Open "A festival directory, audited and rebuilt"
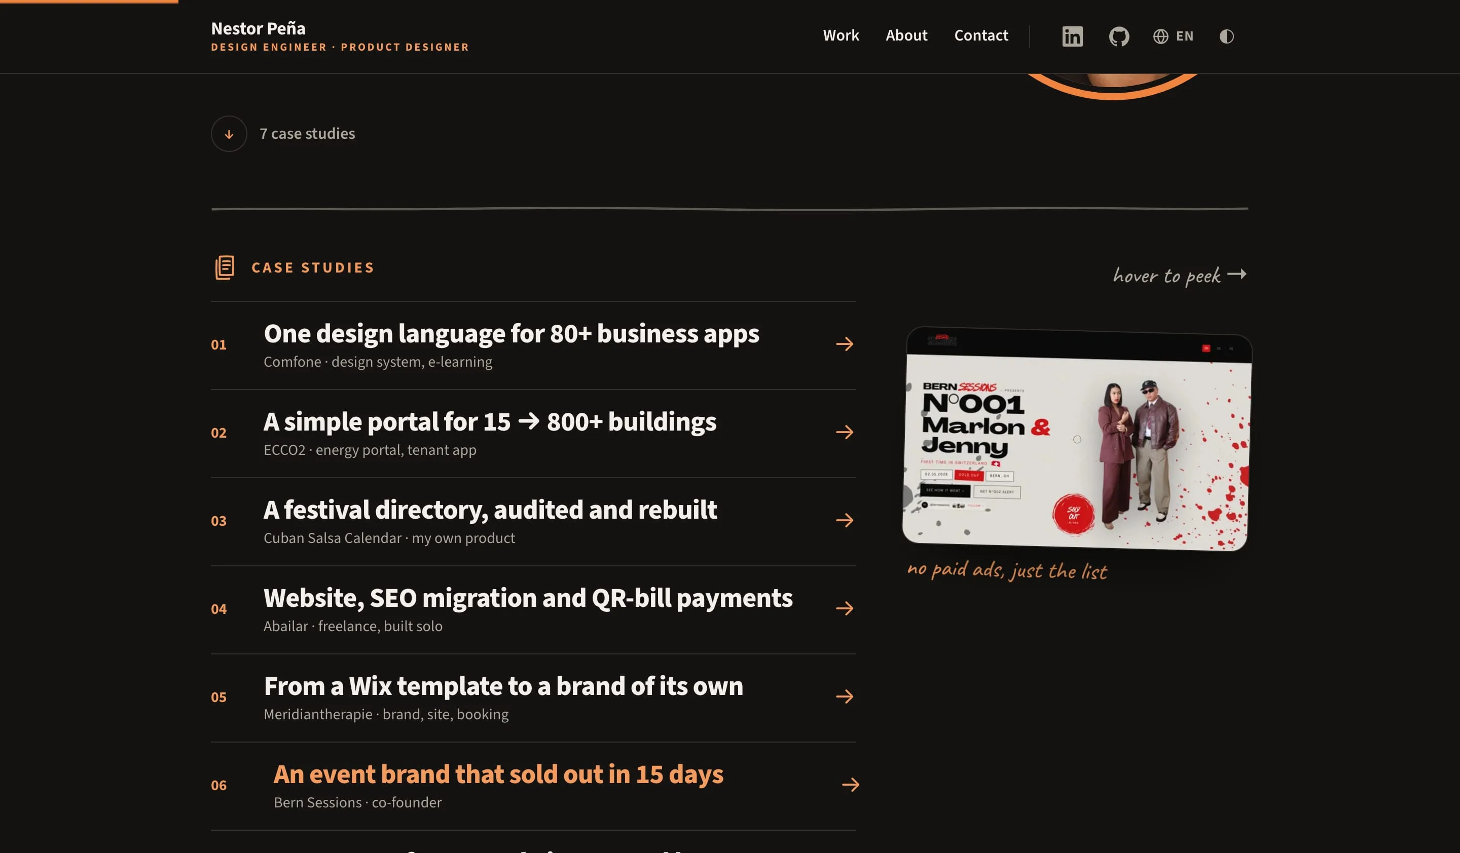1460x853 pixels. pyautogui.click(x=490, y=510)
